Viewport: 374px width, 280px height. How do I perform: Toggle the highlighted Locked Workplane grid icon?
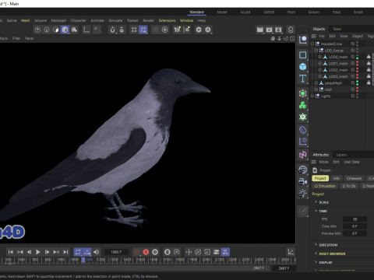[x=143, y=30]
